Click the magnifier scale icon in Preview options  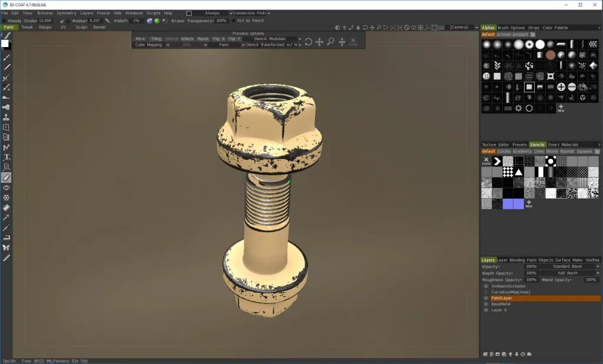point(331,42)
